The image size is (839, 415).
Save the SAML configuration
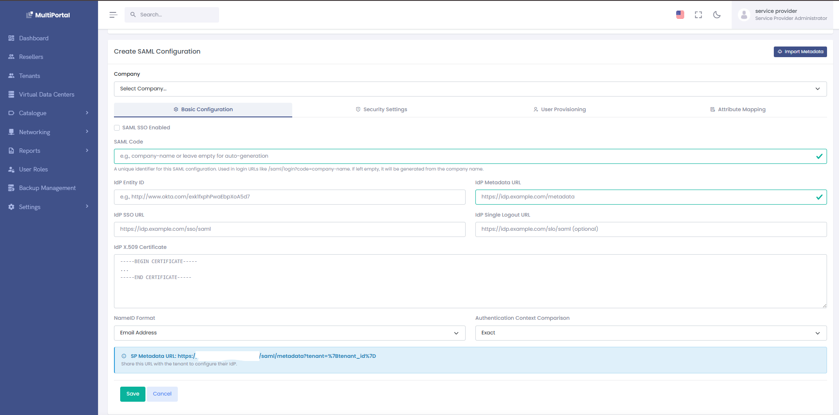tap(133, 394)
